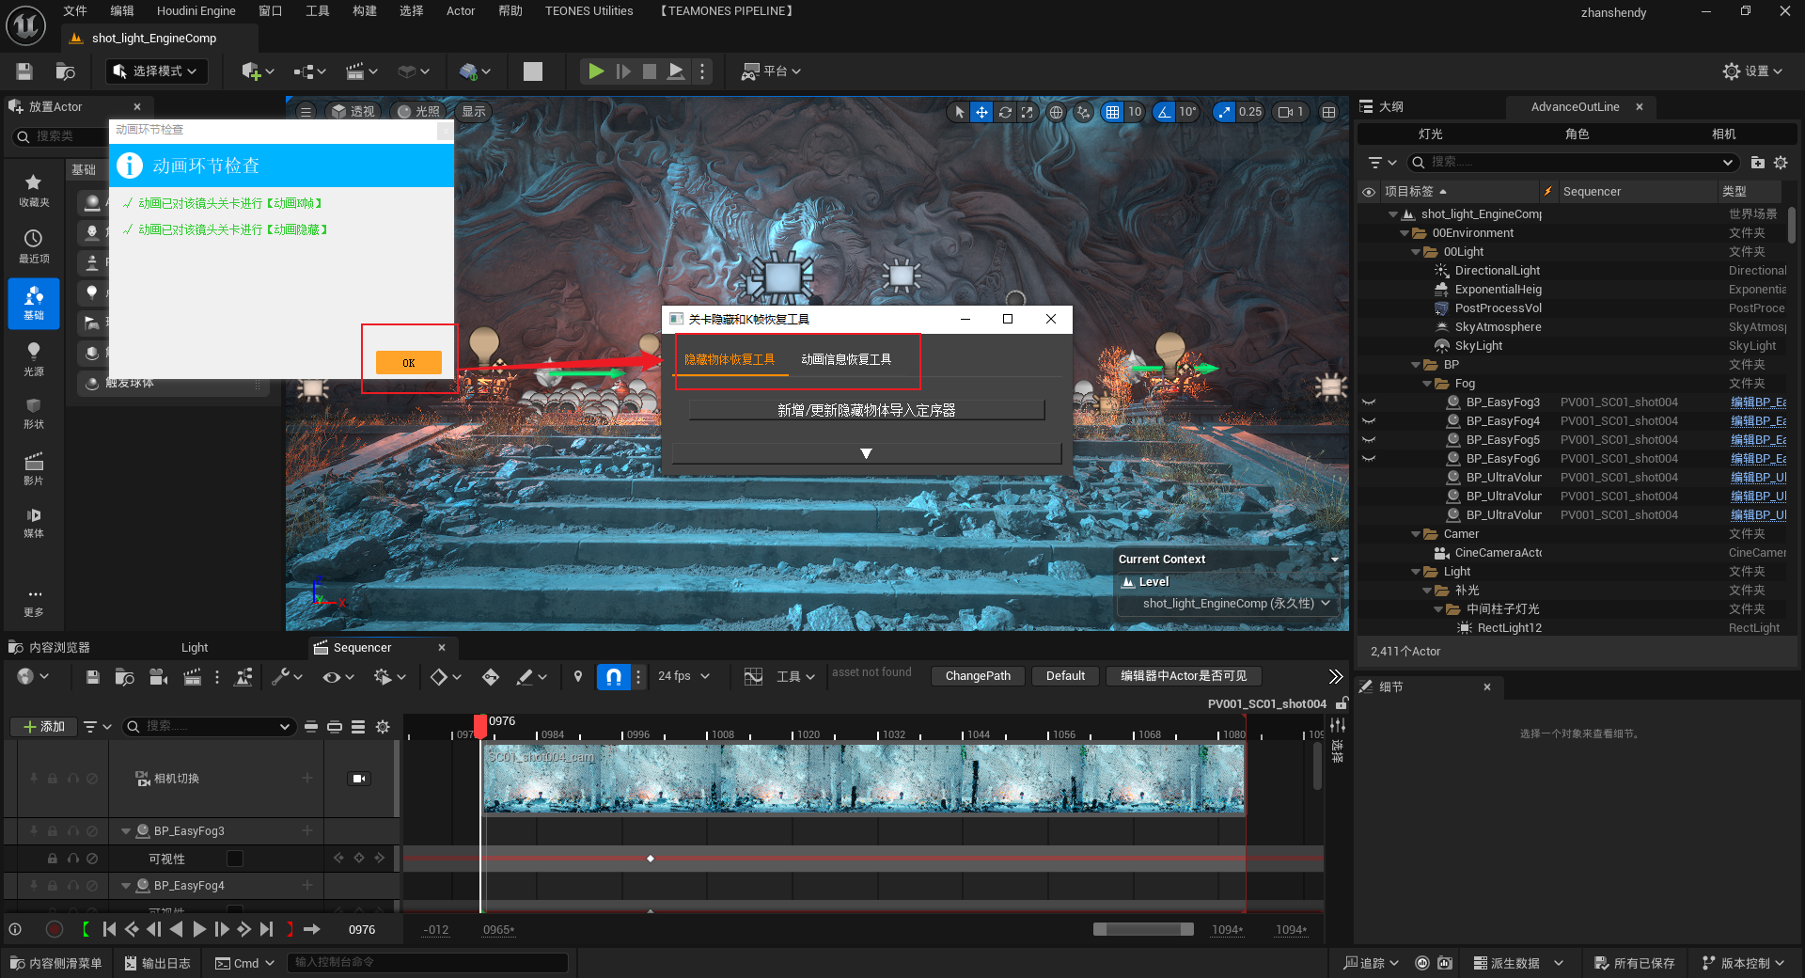Click the Sequencer camera render icon

point(158,677)
